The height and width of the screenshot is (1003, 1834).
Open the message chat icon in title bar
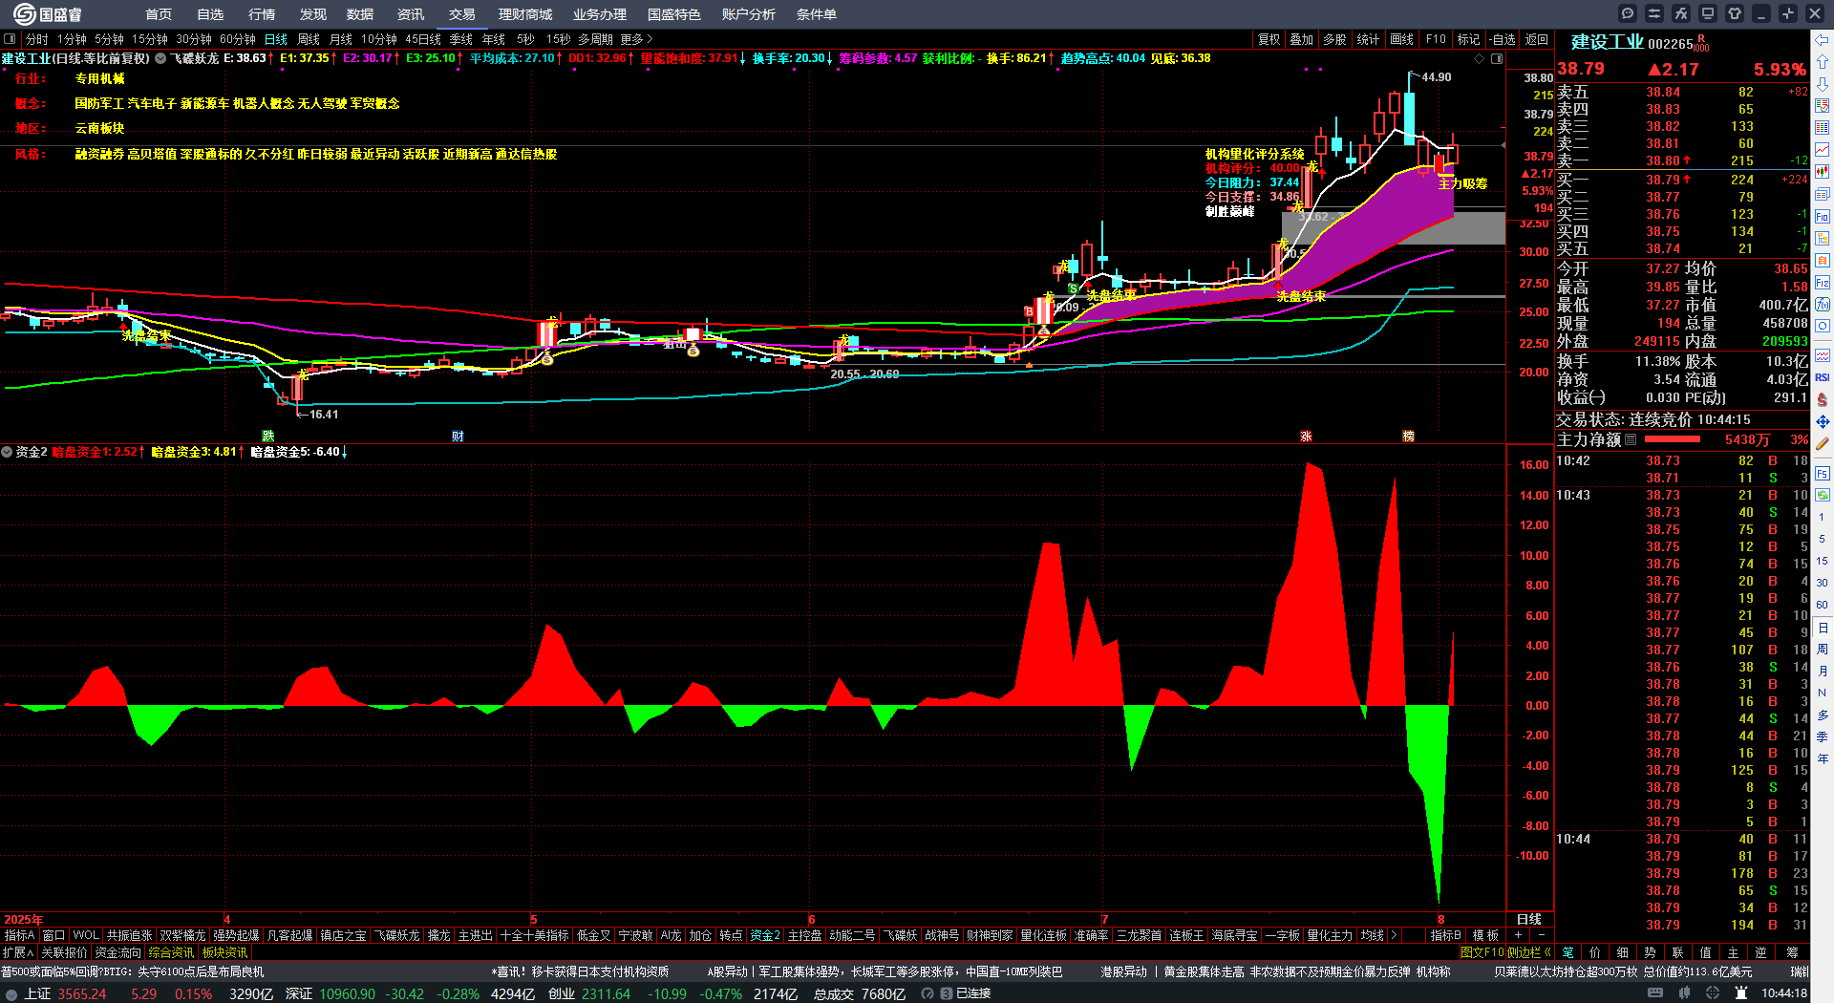1628,13
